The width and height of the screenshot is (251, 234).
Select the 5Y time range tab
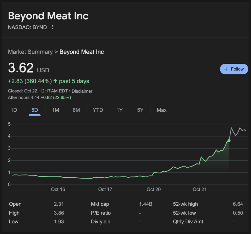(x=140, y=110)
